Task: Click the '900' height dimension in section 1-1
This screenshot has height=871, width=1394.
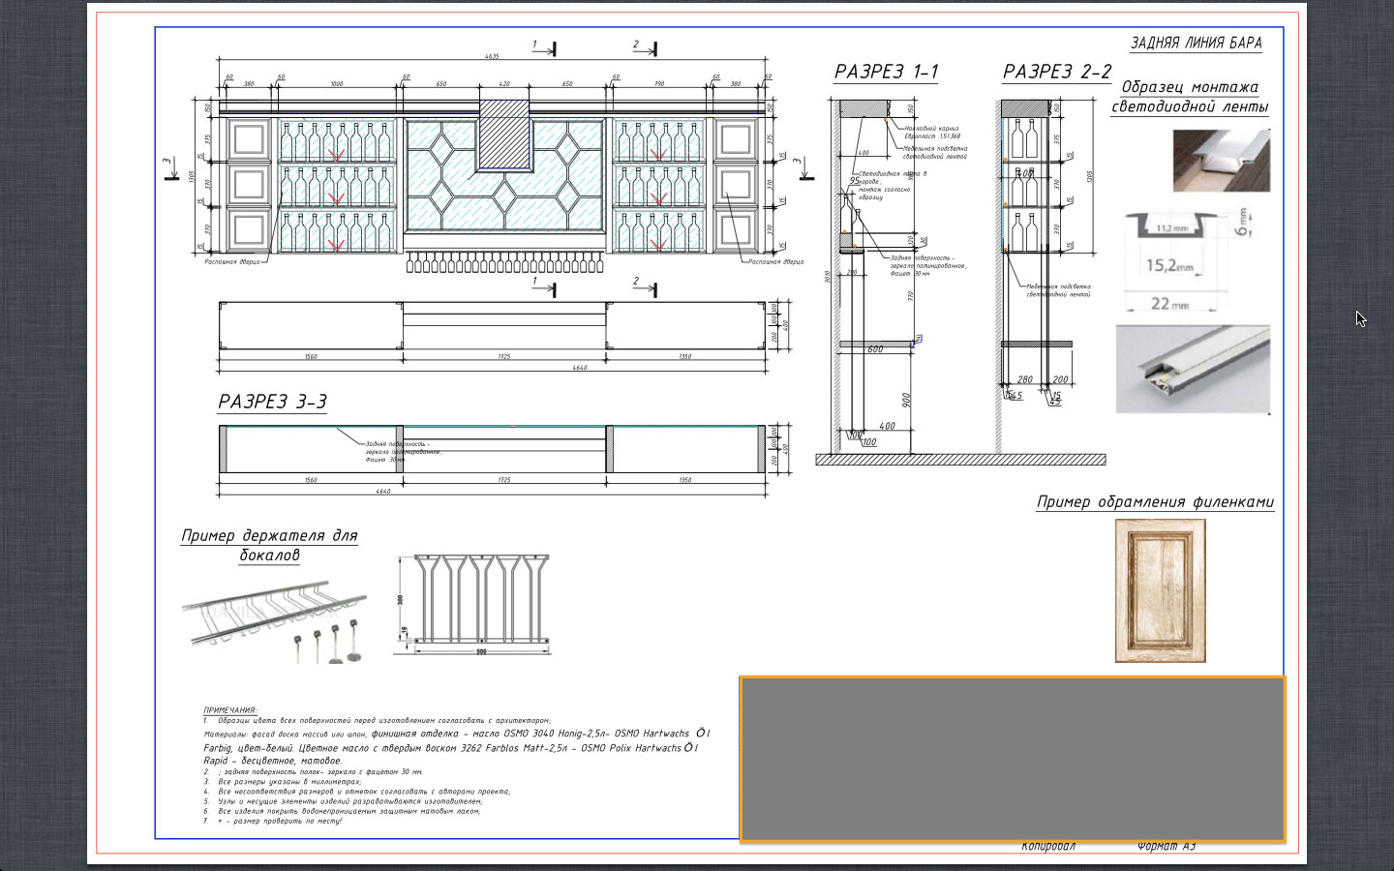Action: 906,400
